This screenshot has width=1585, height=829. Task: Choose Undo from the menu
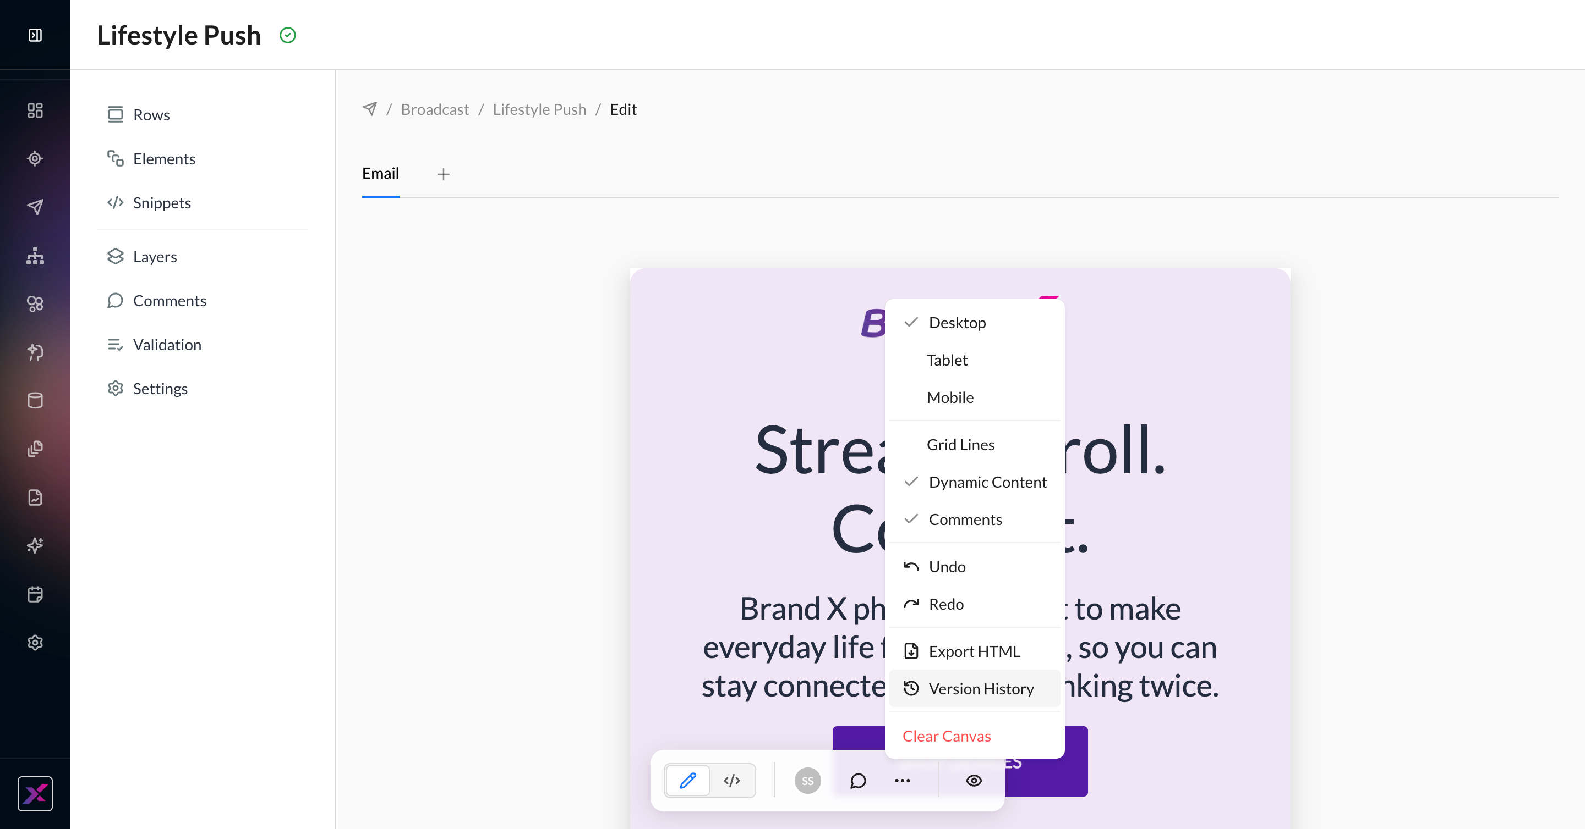coord(975,567)
